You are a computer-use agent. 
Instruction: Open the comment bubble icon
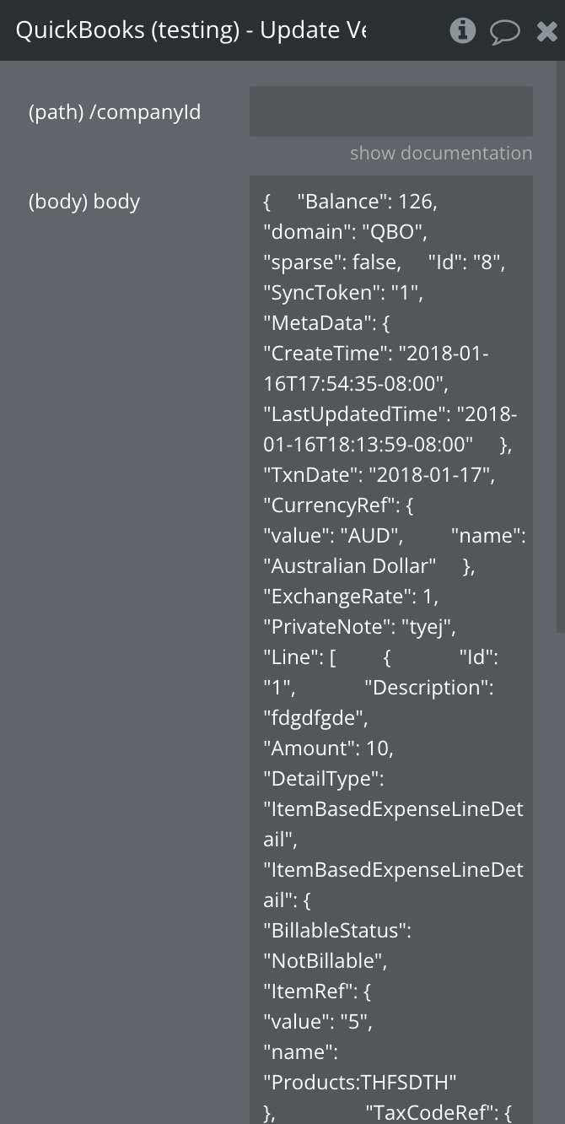504,32
